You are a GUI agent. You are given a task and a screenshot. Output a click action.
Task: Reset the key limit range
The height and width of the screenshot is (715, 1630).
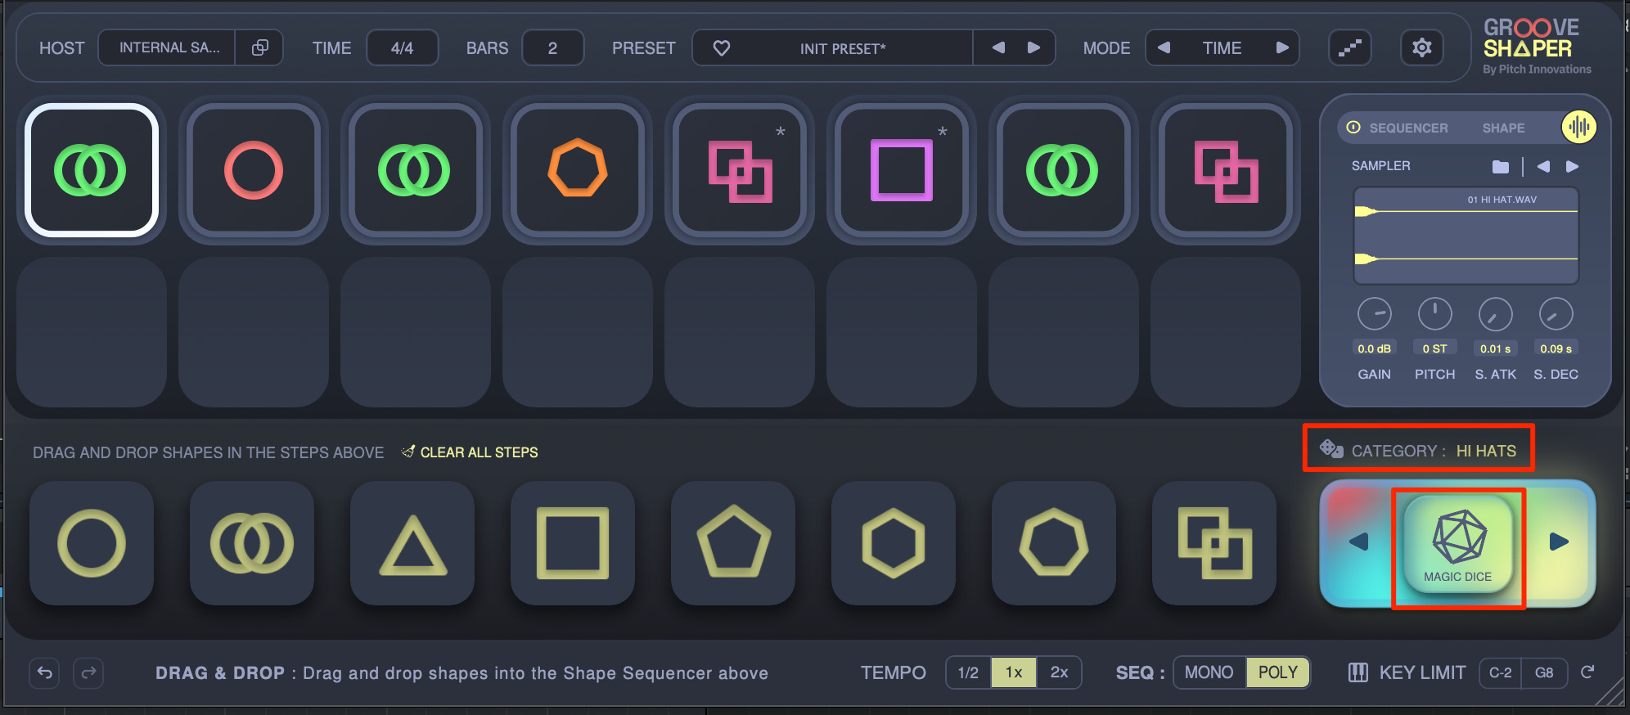click(x=1587, y=672)
